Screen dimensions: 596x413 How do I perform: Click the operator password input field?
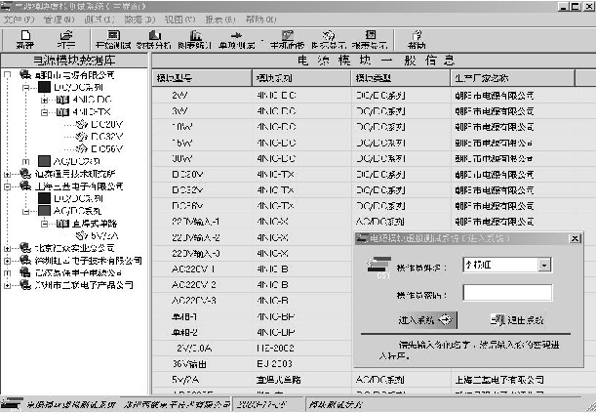pyautogui.click(x=507, y=292)
